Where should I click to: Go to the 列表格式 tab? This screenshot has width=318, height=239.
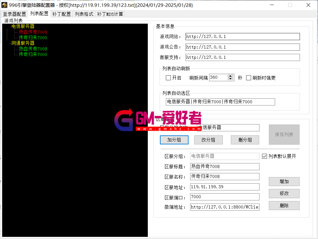click(84, 14)
